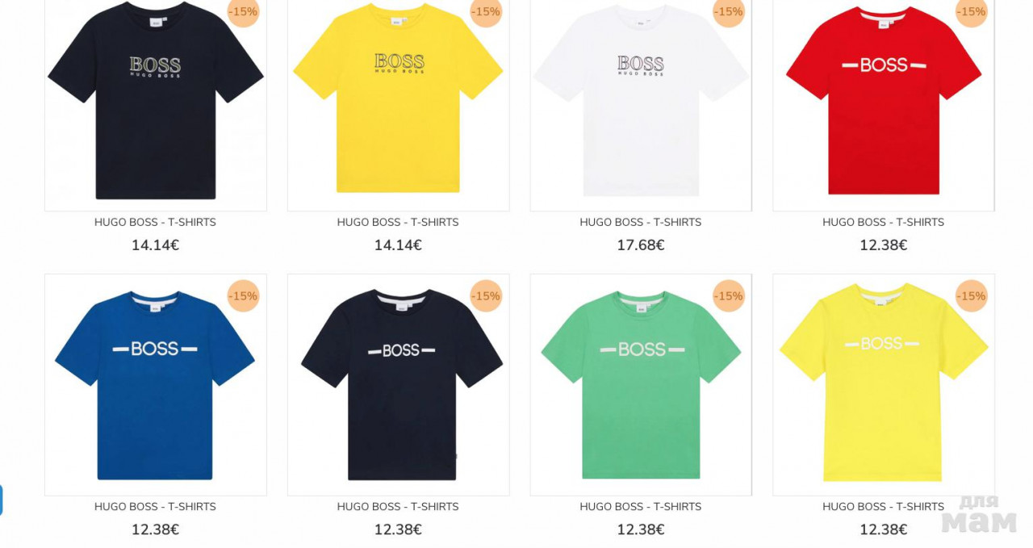Open the light yellow BOSS stripe t-shirt image
1033x548 pixels.
tap(884, 385)
